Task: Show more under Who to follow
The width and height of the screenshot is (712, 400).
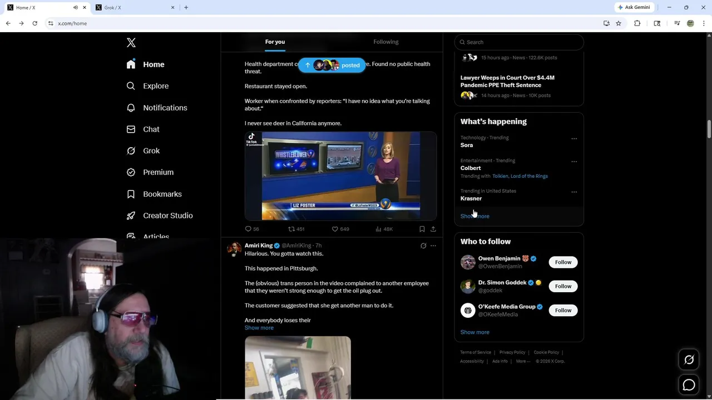Action: click(475, 332)
